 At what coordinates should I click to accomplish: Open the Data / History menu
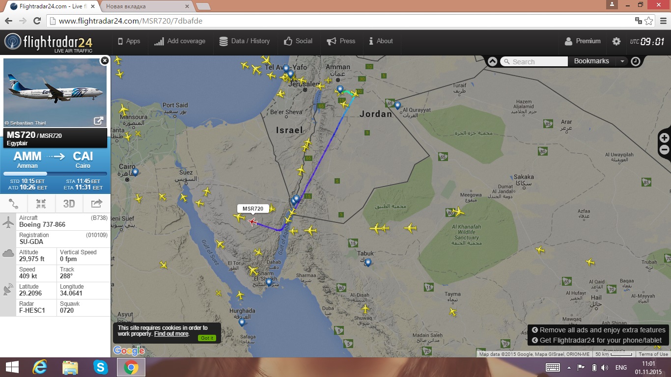point(245,41)
